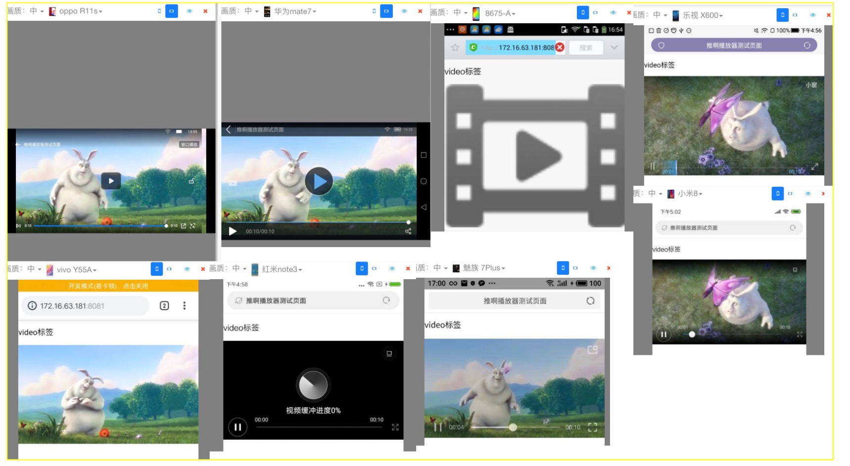Tap the back arrow on the oppo R11s page
The image size is (850, 466).
[18, 144]
